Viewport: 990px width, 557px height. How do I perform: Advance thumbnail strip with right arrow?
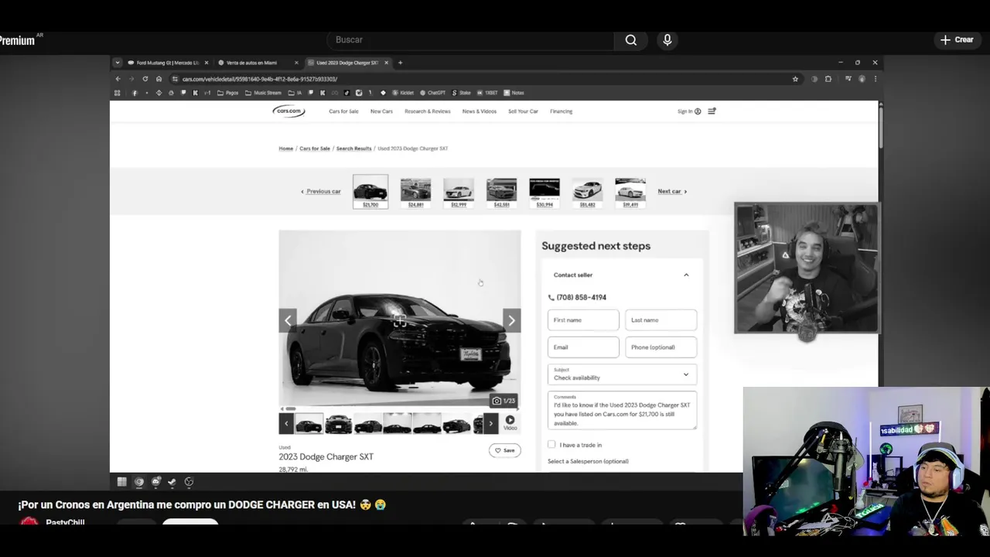point(490,423)
